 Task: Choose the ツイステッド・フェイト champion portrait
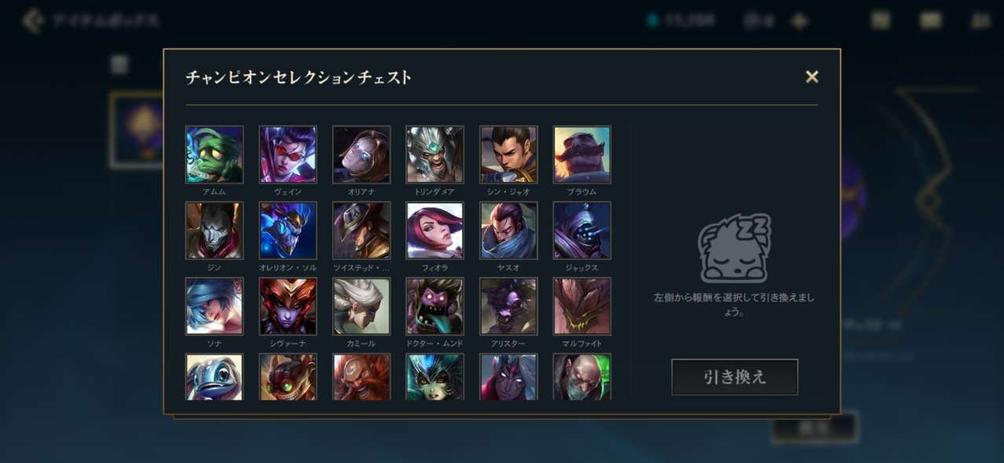tap(361, 231)
